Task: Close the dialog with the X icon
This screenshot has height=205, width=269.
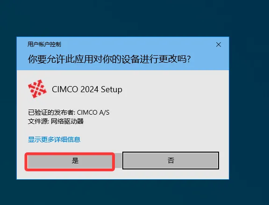Action: [x=219, y=44]
